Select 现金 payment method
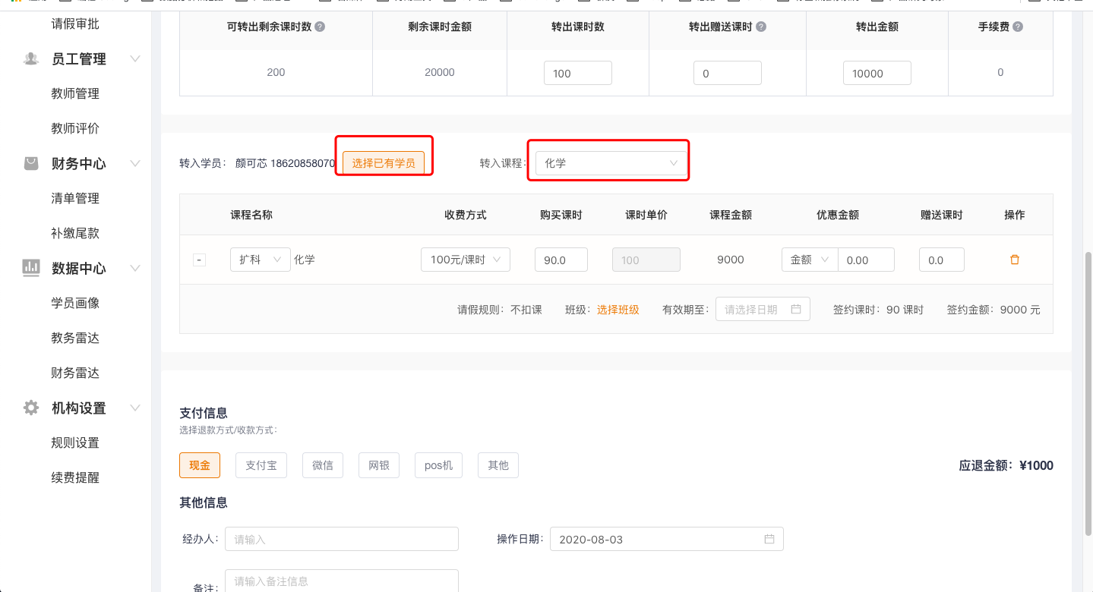Screen dimensions: 1093x592 200,465
